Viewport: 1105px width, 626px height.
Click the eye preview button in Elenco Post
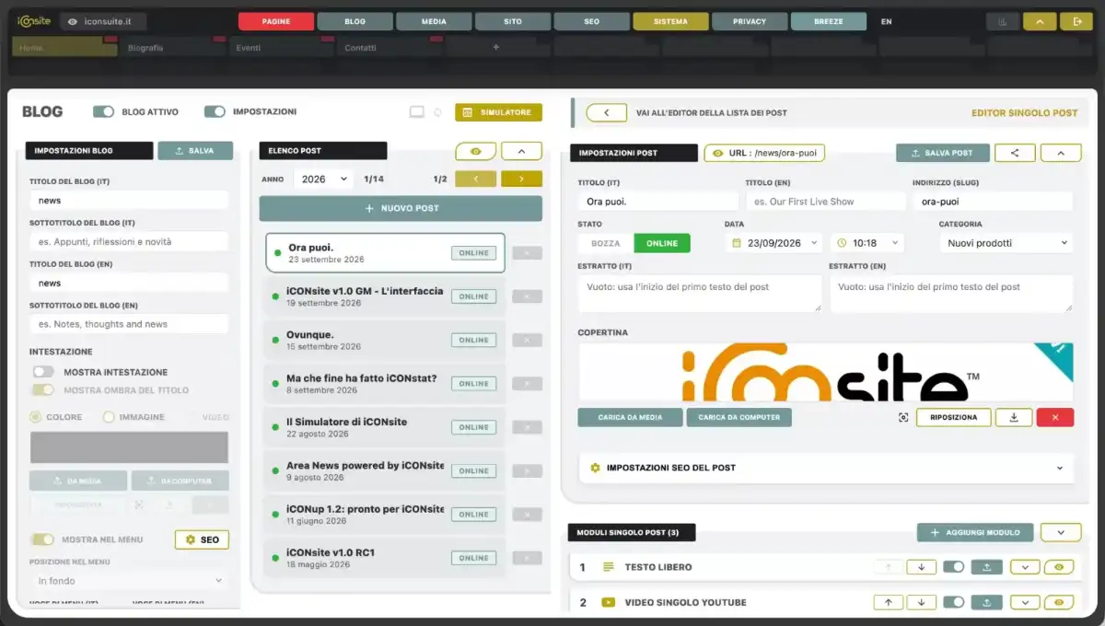tap(475, 151)
